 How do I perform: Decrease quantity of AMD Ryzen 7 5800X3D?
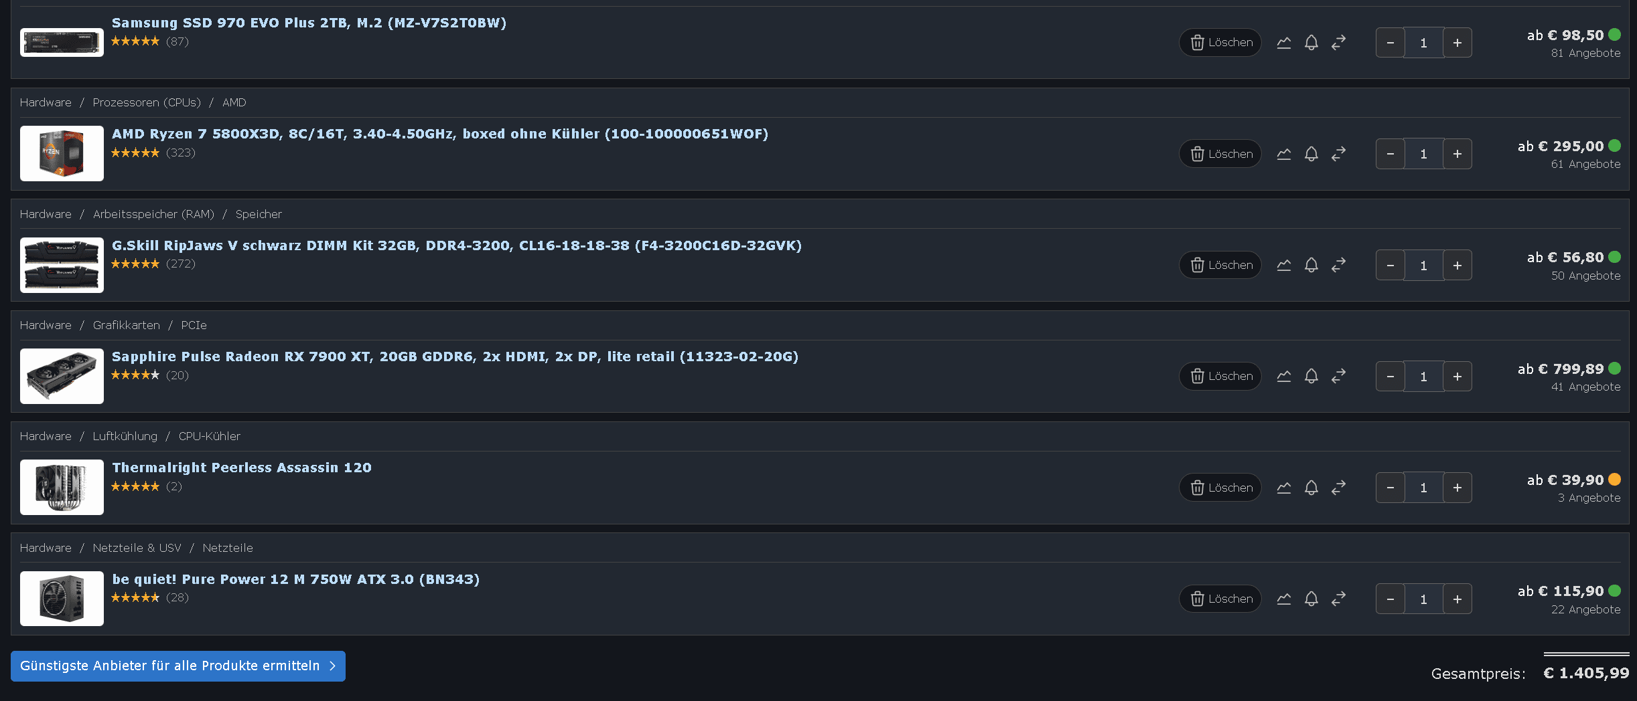pos(1390,154)
